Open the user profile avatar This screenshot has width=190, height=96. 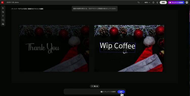(187, 3)
